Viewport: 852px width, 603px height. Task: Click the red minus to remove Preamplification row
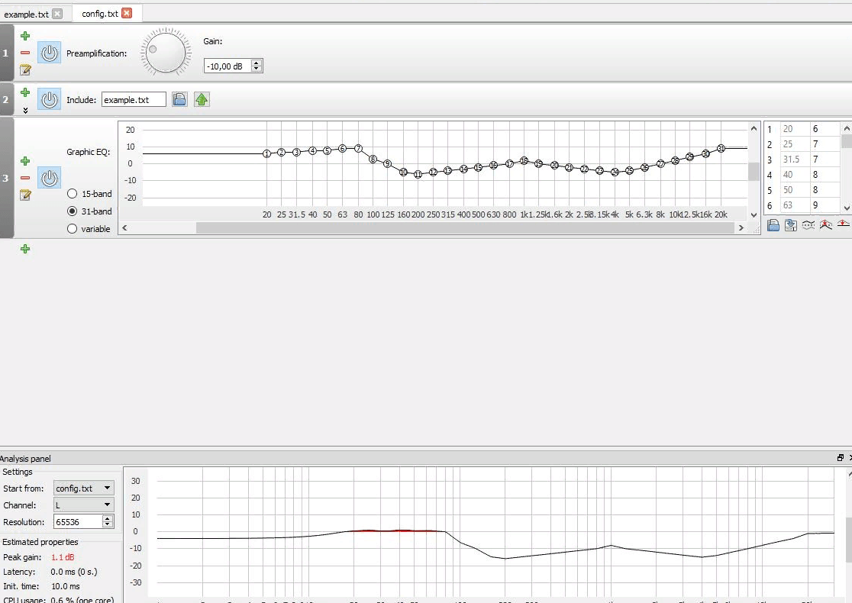pos(25,53)
